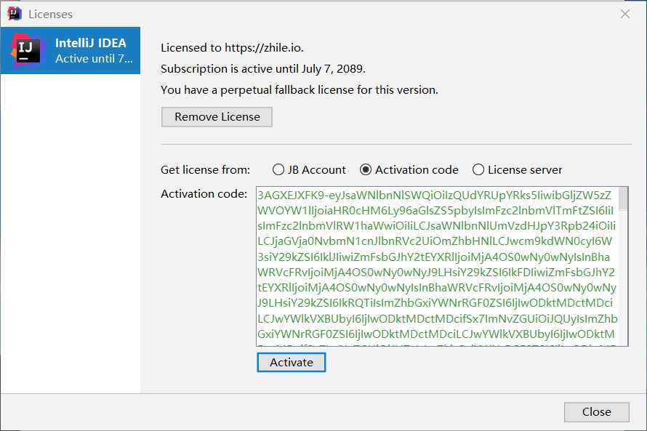This screenshot has height=431, width=647.
Task: Click the Close button at bottom
Action: [x=597, y=411]
